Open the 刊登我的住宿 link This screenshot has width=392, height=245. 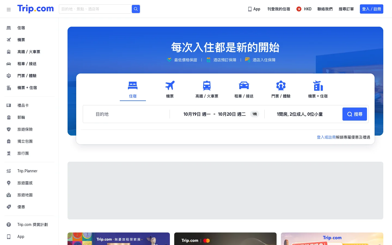pos(279,9)
